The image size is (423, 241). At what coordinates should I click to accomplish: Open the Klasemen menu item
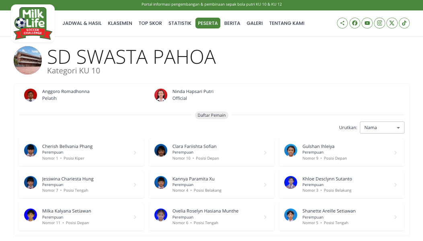[x=120, y=23]
